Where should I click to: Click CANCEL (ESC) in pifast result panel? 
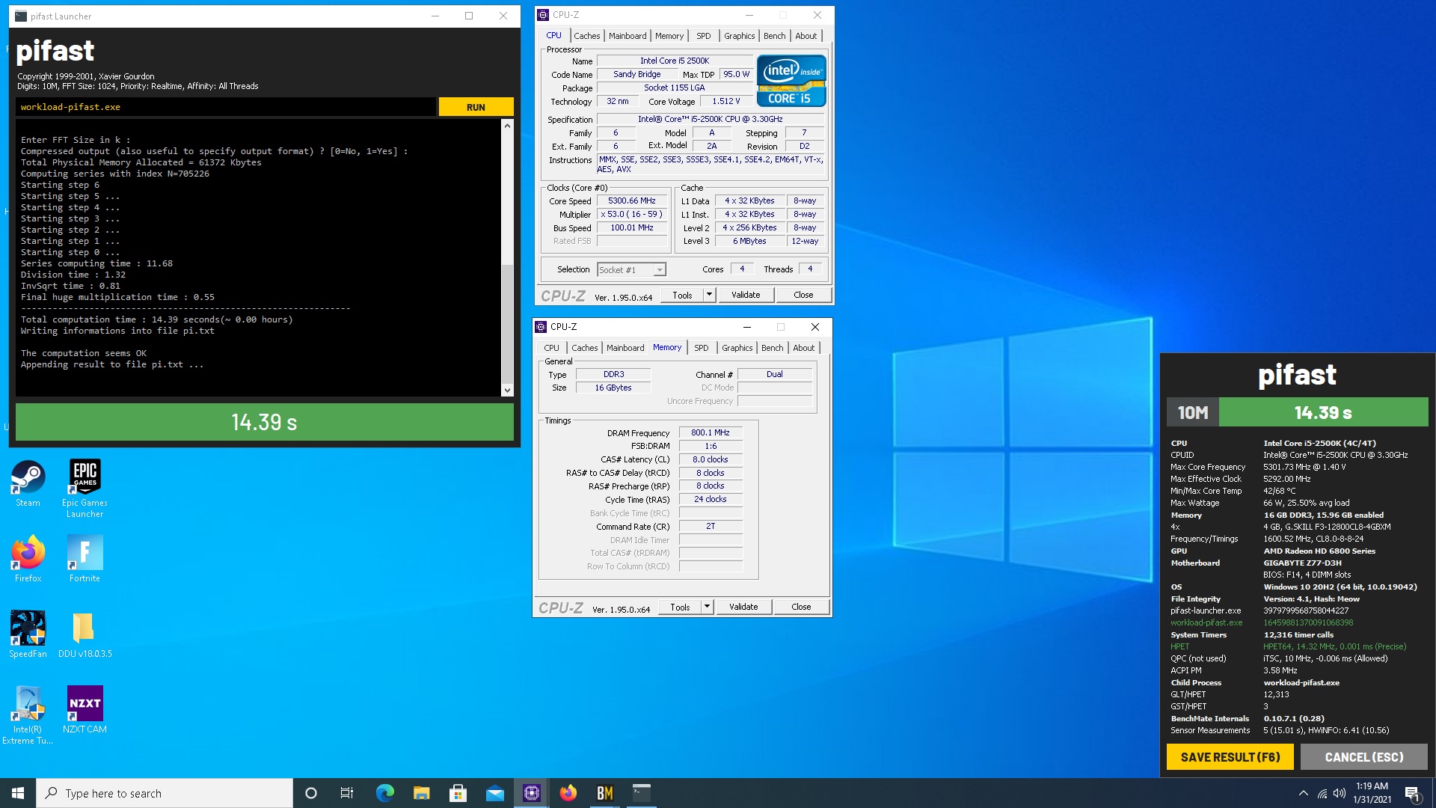click(1364, 757)
